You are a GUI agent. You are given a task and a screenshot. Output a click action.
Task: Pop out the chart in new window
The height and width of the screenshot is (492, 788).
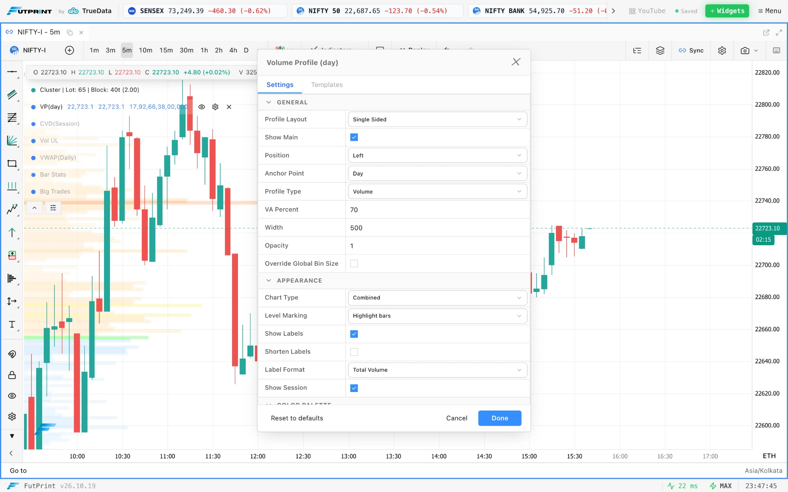pos(766,32)
